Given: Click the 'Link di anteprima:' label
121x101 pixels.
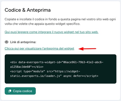Looking at the screenshot, I should click(x=23, y=42).
